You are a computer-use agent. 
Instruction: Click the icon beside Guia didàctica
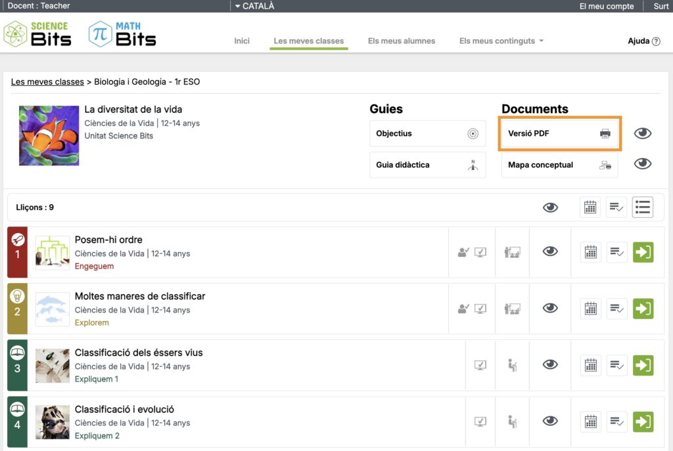tap(472, 165)
